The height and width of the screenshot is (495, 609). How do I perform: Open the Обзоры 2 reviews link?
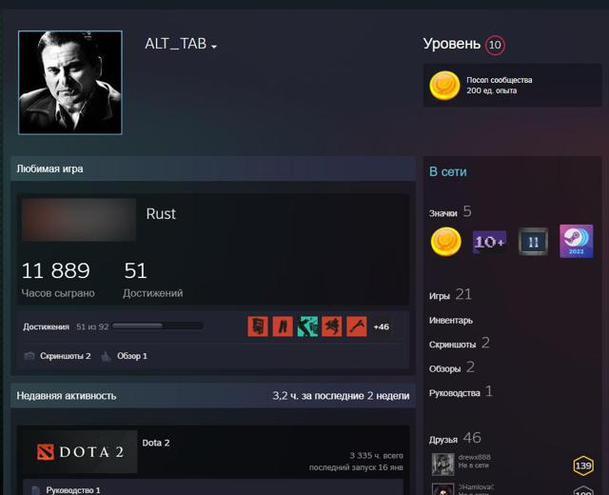coord(452,367)
